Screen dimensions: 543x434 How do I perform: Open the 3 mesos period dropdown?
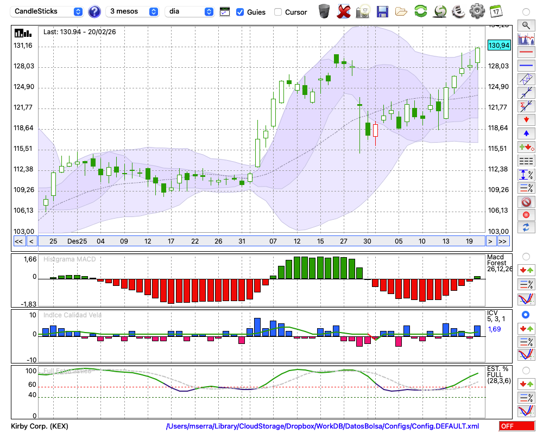pyautogui.click(x=132, y=11)
